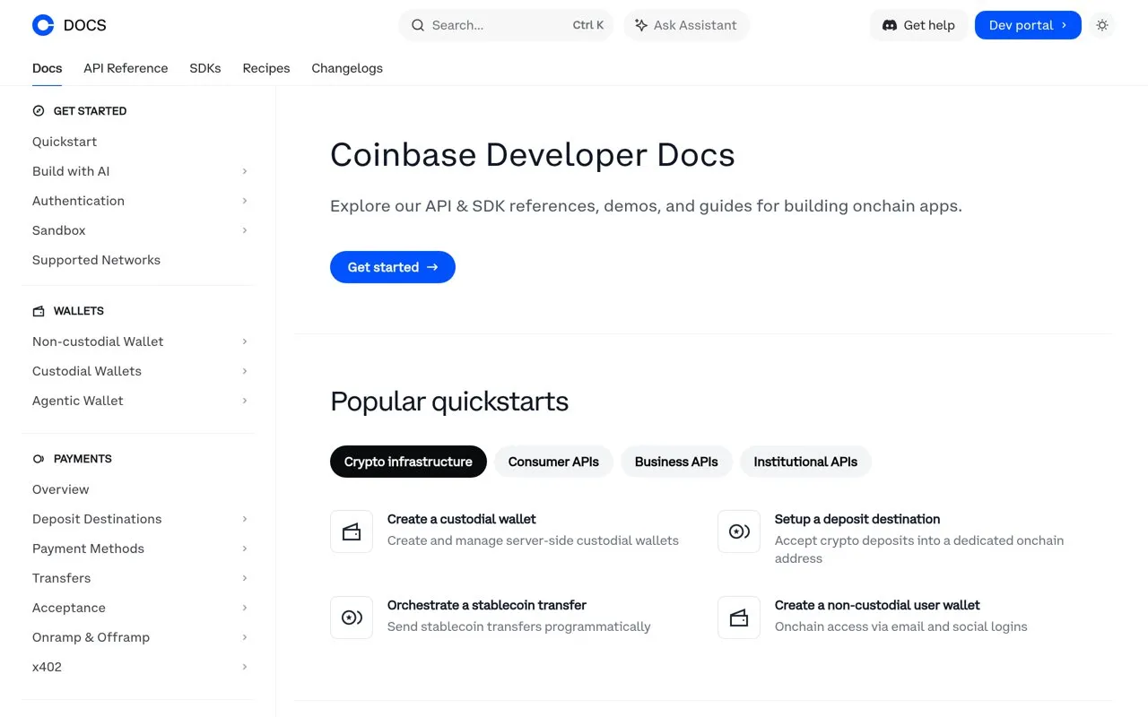Click the Ask Assistant sparkle icon
The height and width of the screenshot is (717, 1148).
pyautogui.click(x=641, y=25)
